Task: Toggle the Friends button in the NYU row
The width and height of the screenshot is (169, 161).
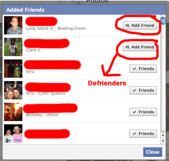Action: (143, 69)
